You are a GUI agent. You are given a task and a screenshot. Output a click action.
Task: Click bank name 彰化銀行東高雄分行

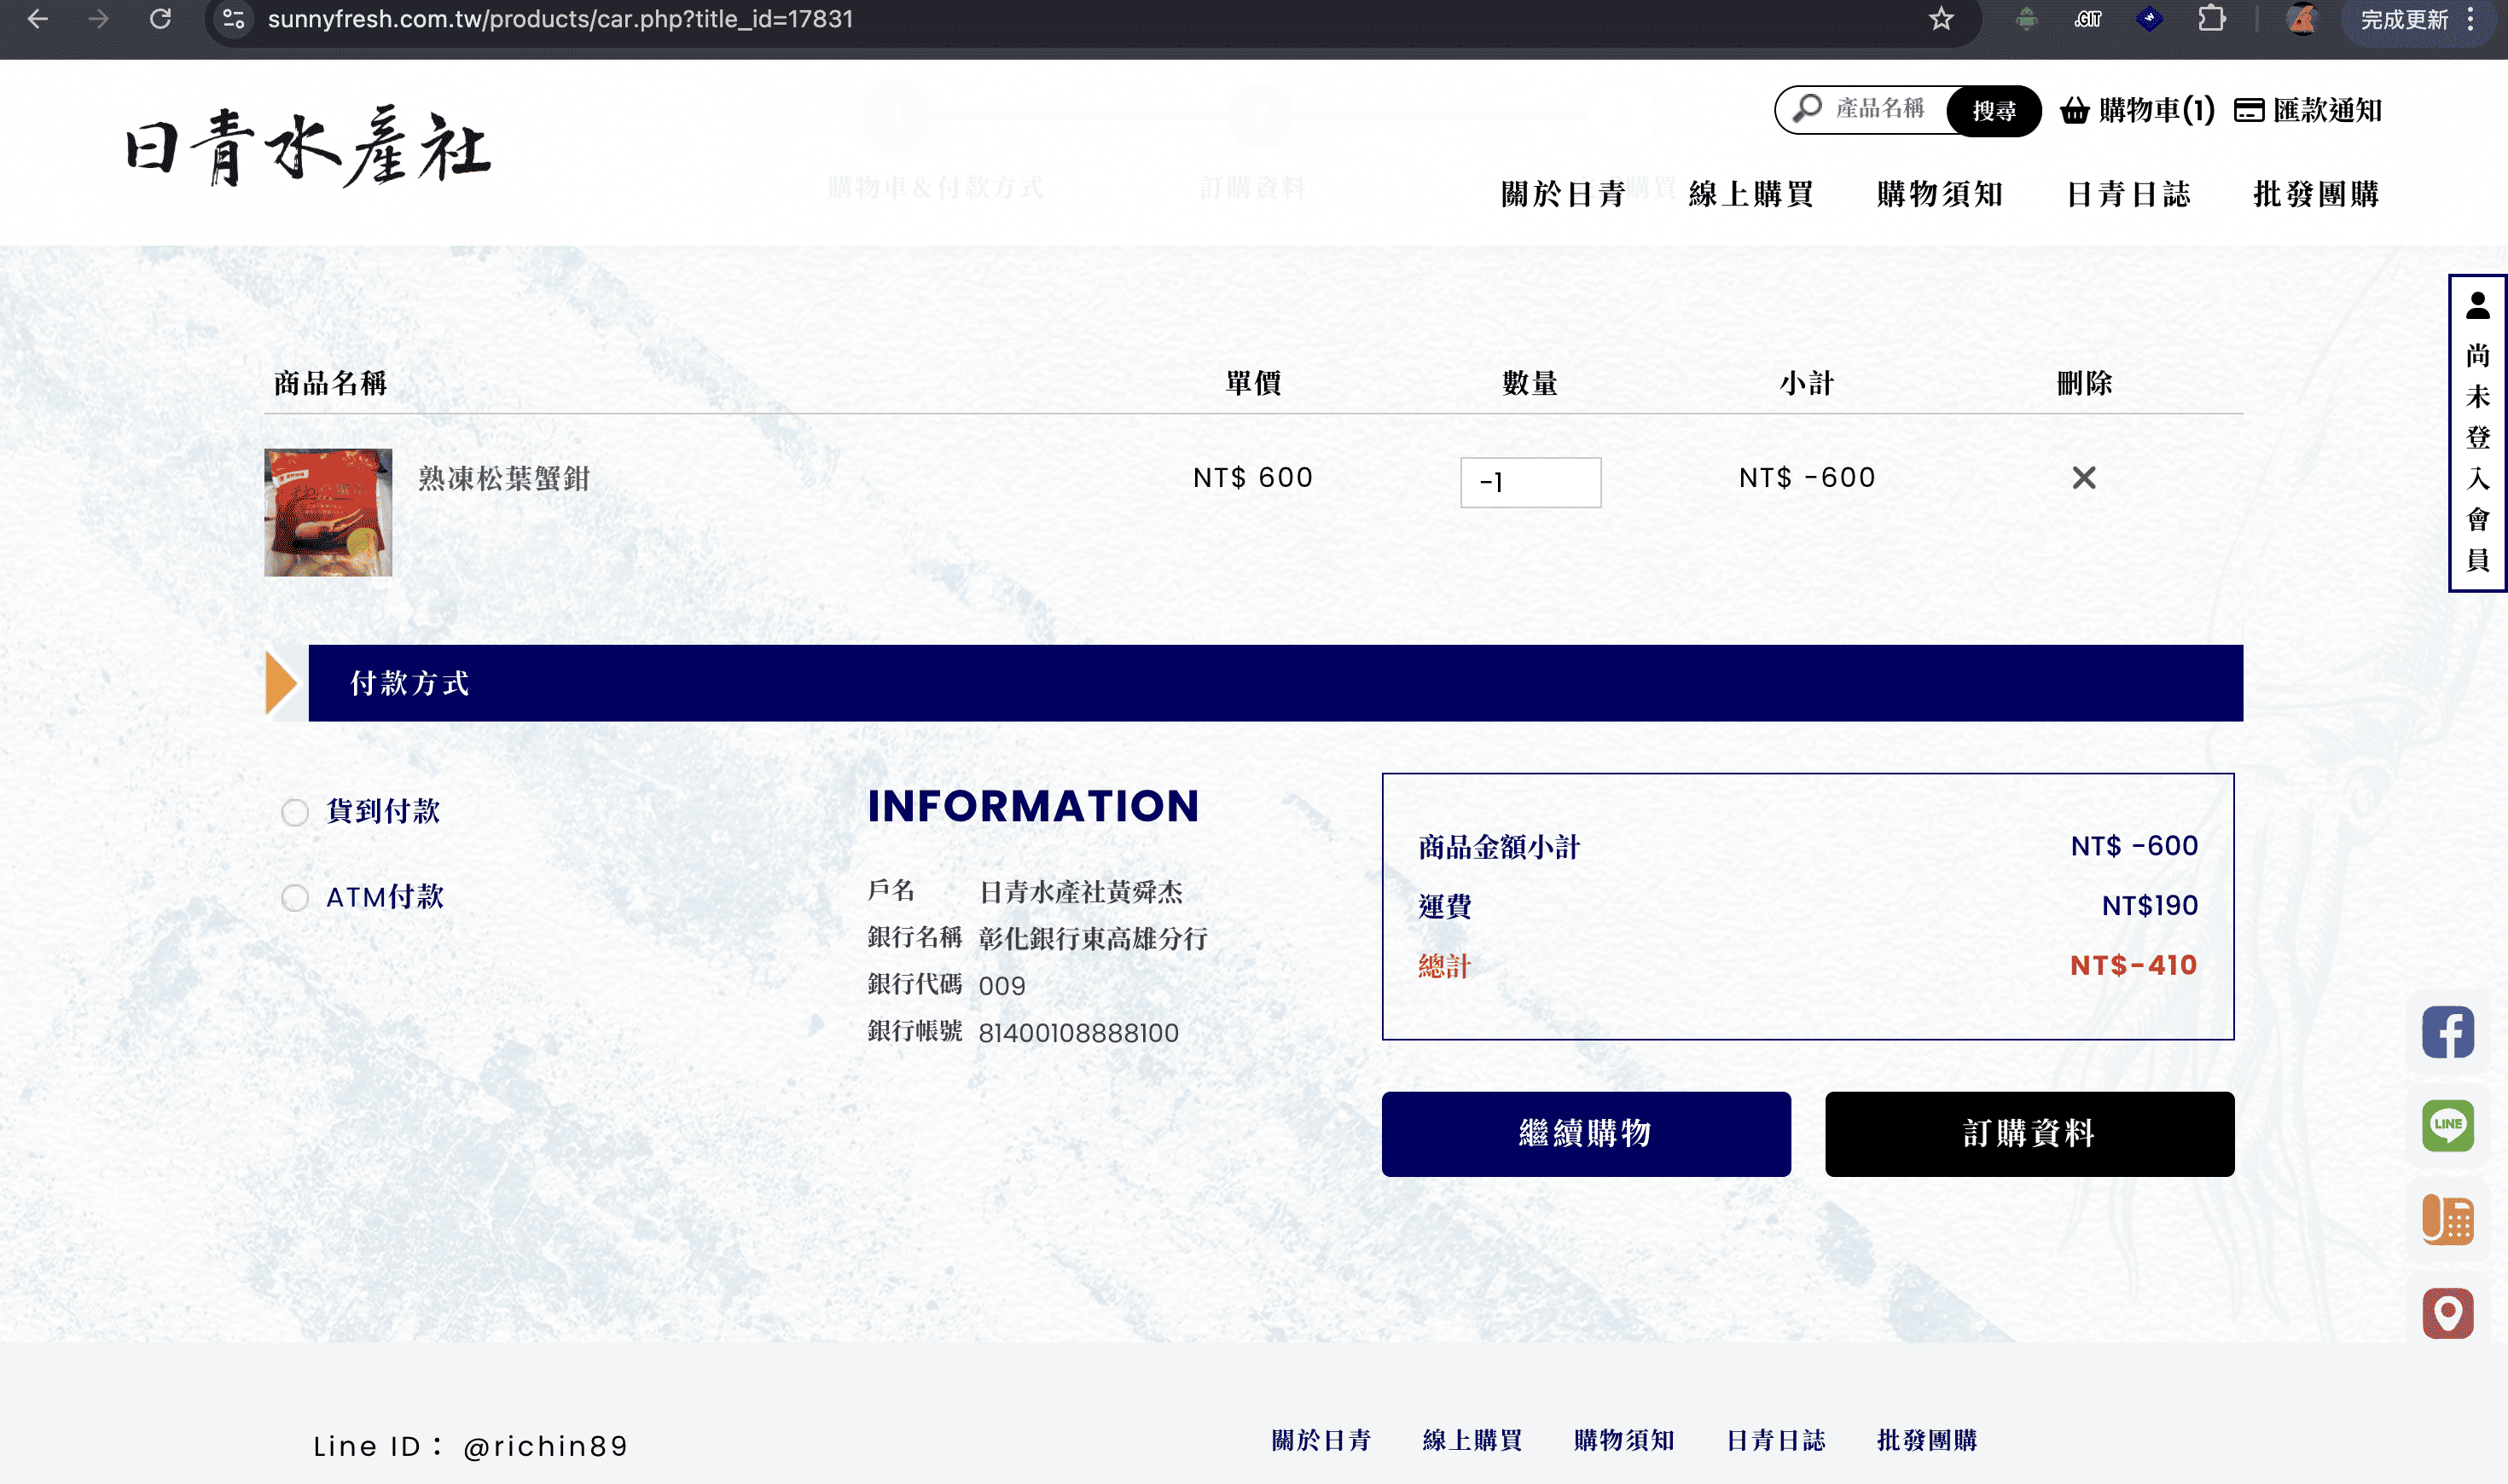[1093, 939]
